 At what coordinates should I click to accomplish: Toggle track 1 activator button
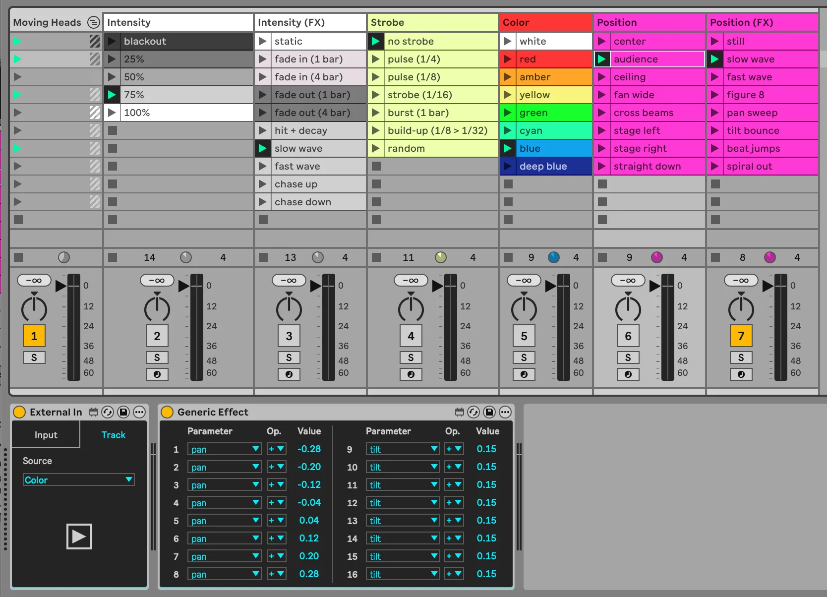click(34, 336)
